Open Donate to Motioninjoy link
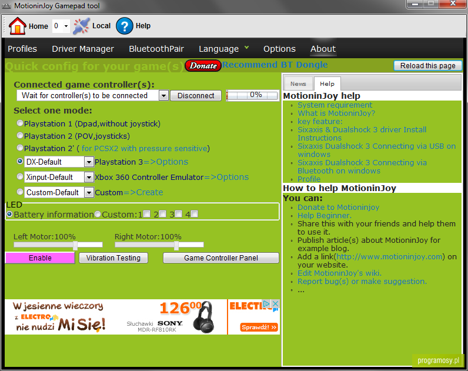The height and width of the screenshot is (371, 468). pos(338,207)
